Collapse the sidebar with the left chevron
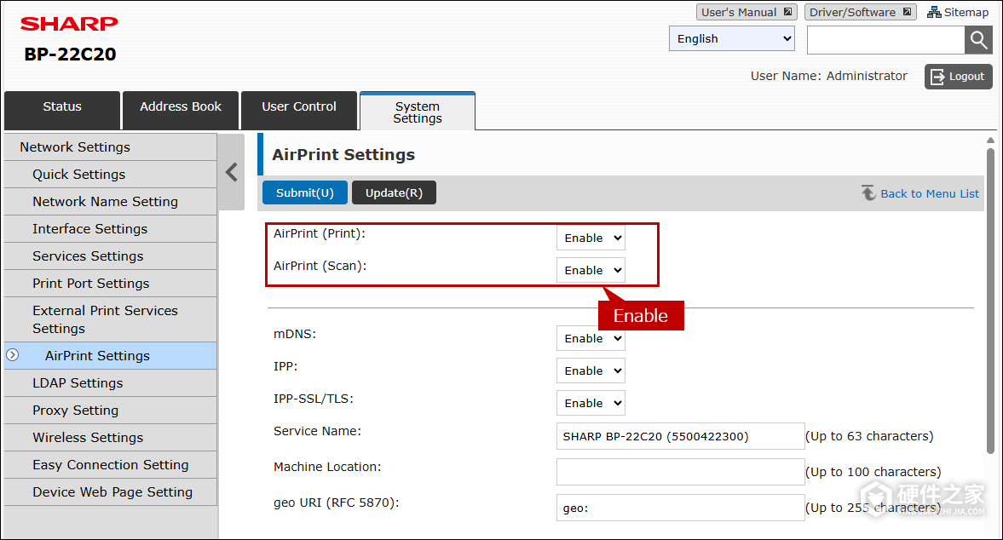 click(232, 172)
